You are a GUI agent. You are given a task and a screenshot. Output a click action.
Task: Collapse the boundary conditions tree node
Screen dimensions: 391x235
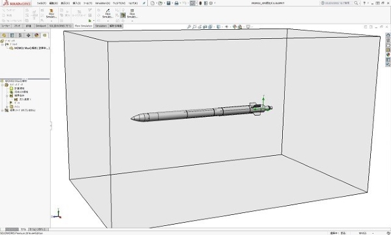coord(7,95)
